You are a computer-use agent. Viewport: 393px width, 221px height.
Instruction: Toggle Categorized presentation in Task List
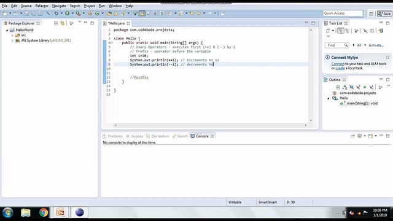[341, 31]
